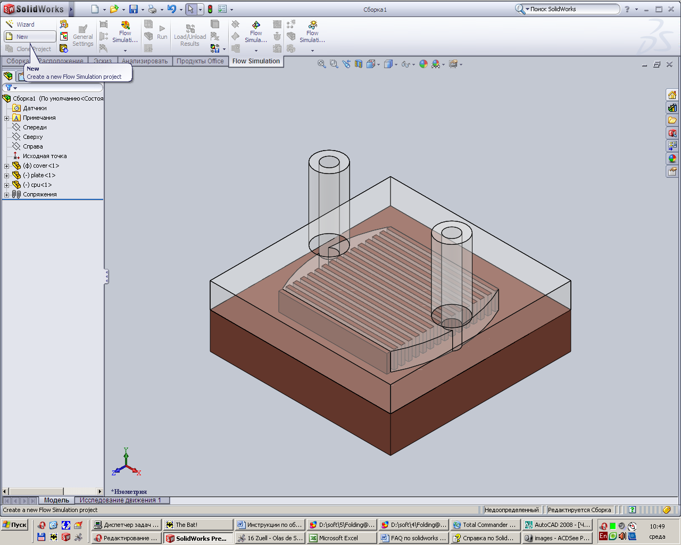Open the Apply Scene dropdown
This screenshot has height=545, width=681.
pos(438,64)
